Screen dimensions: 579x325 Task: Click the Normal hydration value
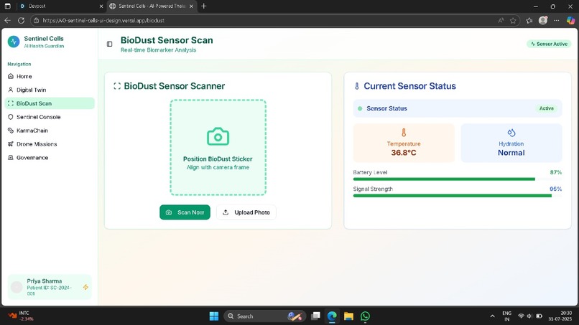511,153
